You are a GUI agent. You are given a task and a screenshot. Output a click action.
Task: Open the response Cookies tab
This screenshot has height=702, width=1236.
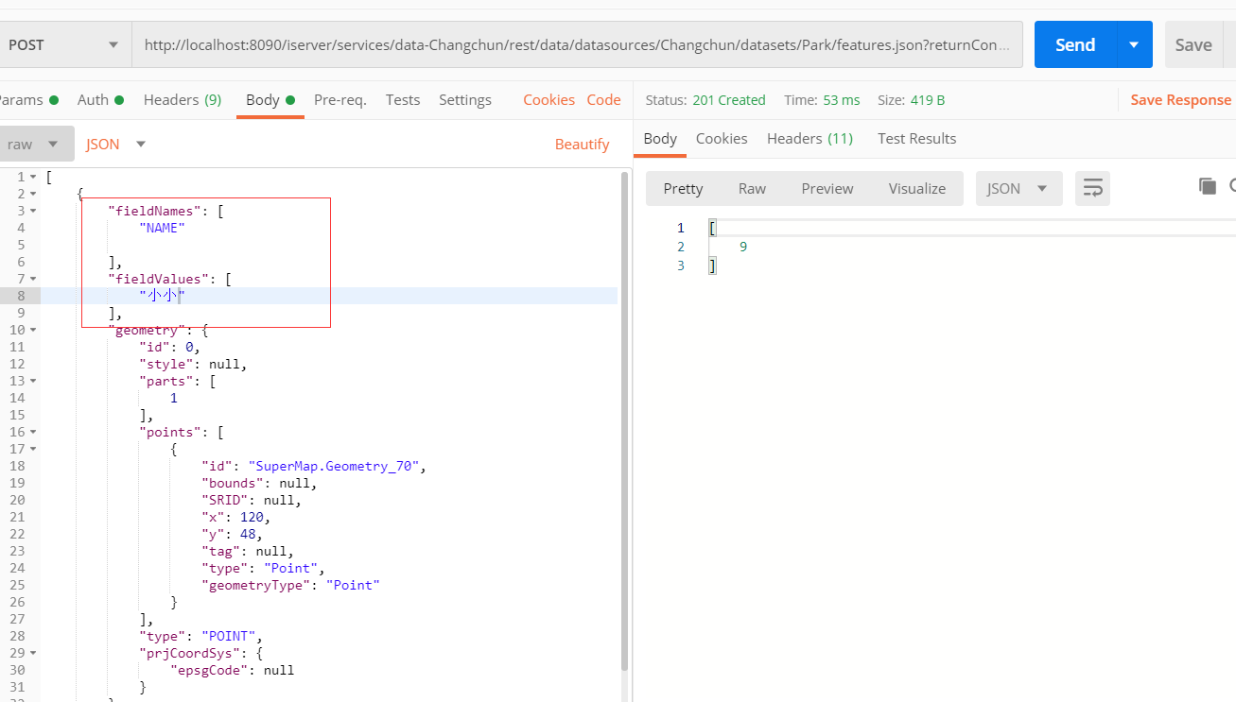tap(722, 138)
